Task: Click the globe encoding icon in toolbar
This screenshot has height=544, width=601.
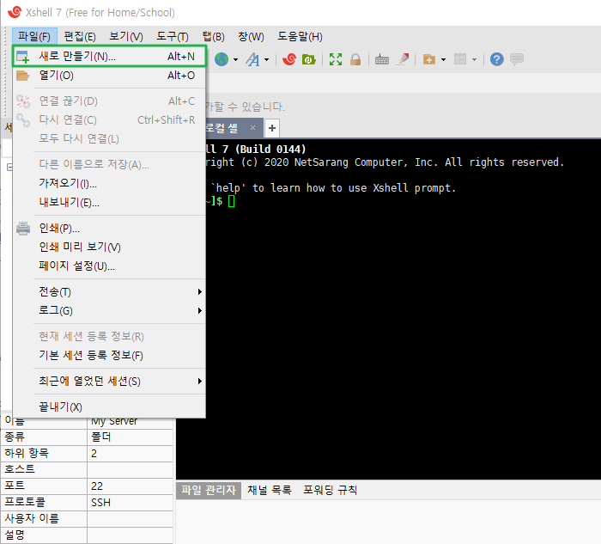Action: click(x=222, y=59)
